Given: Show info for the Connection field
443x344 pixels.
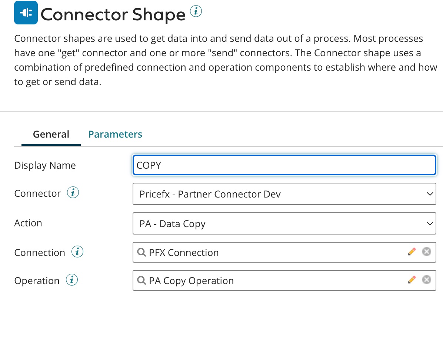Looking at the screenshot, I should pyautogui.click(x=77, y=252).
